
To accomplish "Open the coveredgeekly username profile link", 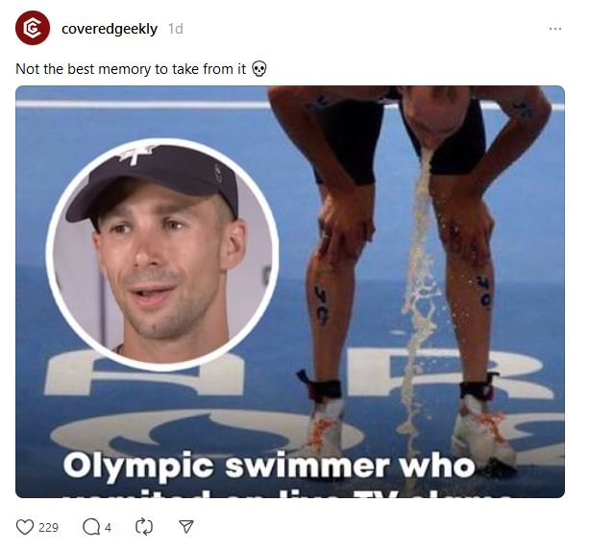I will pyautogui.click(x=110, y=29).
